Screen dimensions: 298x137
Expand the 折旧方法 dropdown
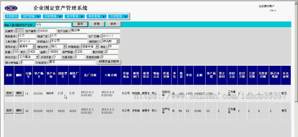point(37,57)
